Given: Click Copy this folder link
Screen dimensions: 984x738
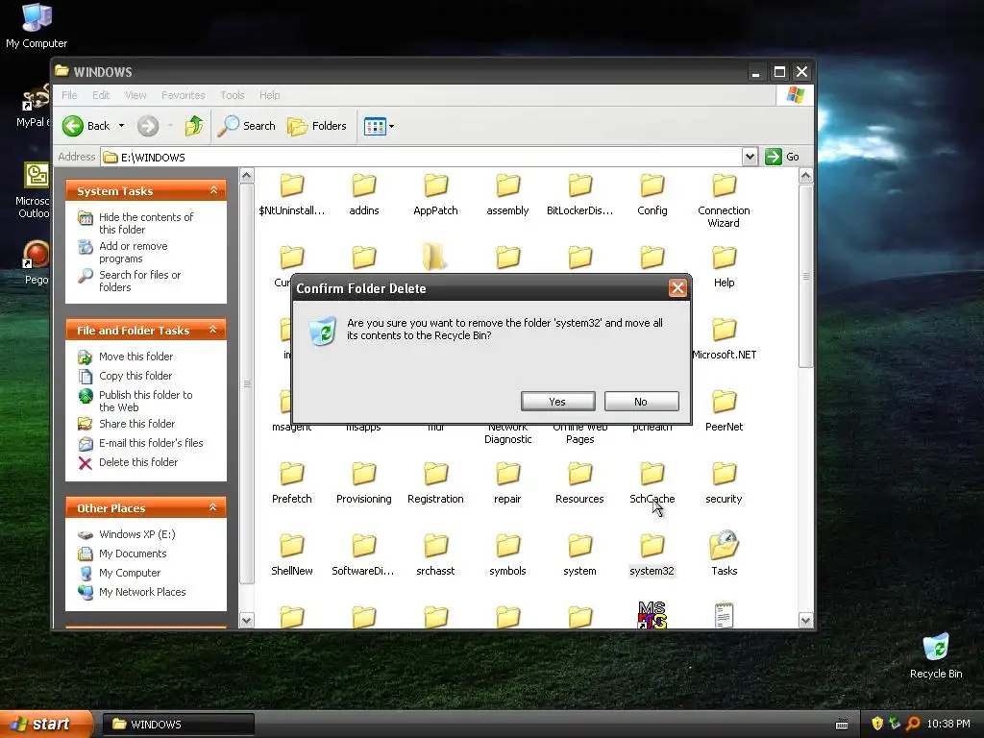Looking at the screenshot, I should [x=135, y=376].
